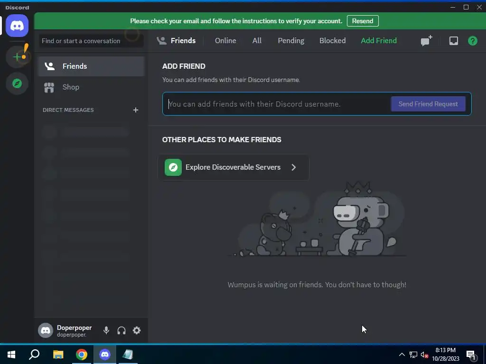486x364 pixels.
Task: Switch to the All friends tab
Action: pos(257,41)
